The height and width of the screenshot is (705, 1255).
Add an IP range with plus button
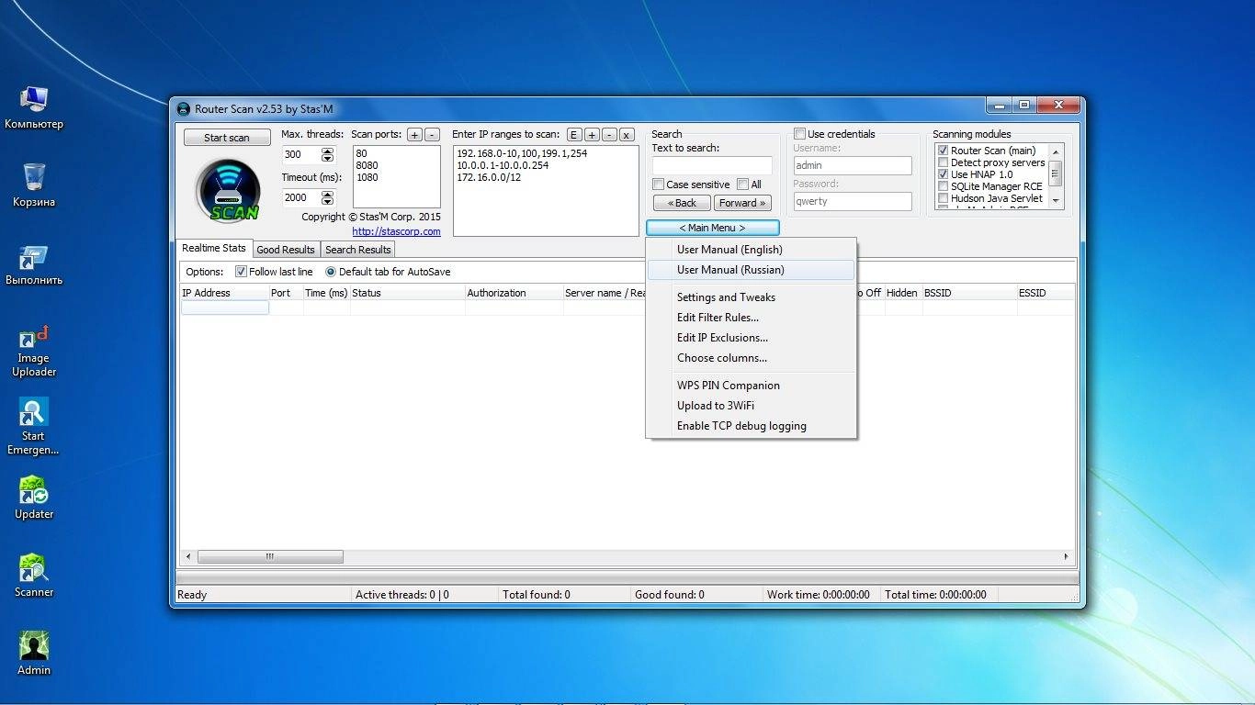(592, 135)
